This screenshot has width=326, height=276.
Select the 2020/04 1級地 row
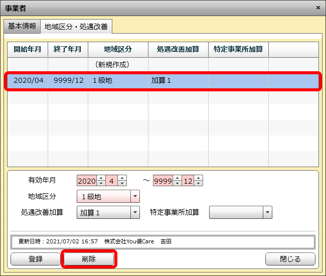(162, 80)
